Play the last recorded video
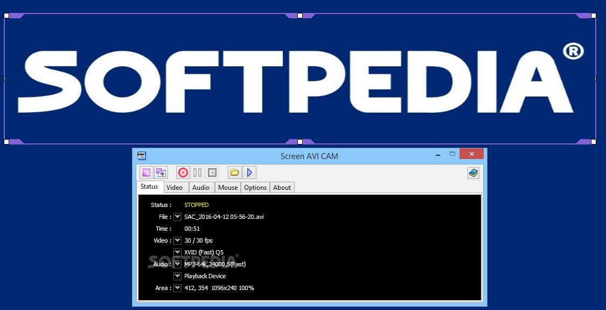This screenshot has height=310, width=606. [249, 172]
